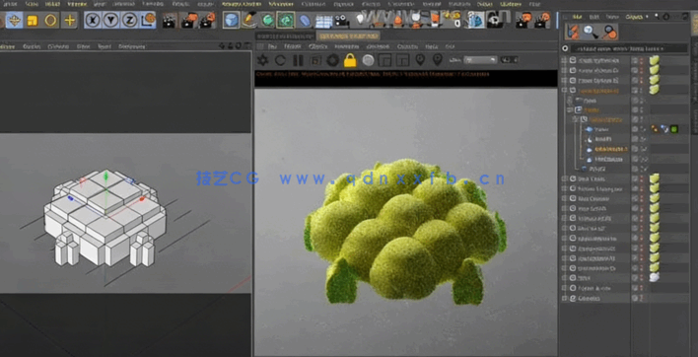Open the Live Viewer Compare menu
698x357 pixels.
(378, 46)
